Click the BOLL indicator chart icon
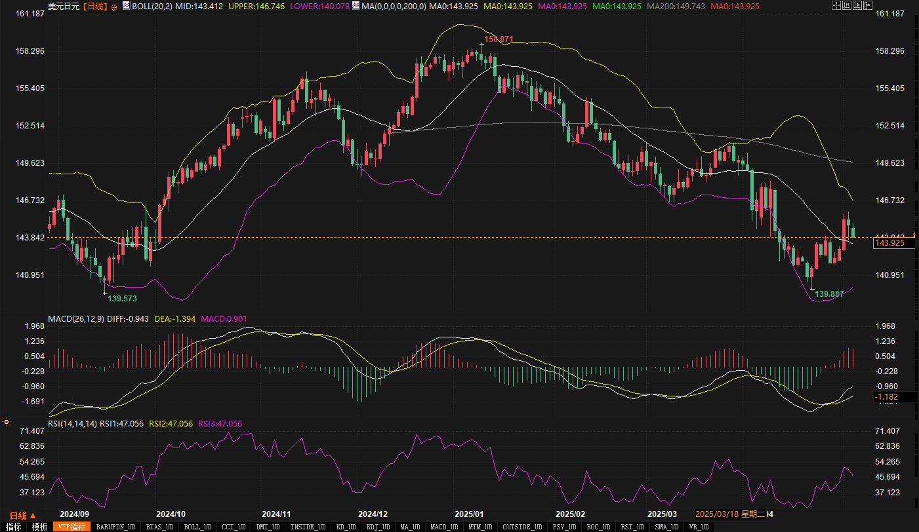 [x=127, y=5]
